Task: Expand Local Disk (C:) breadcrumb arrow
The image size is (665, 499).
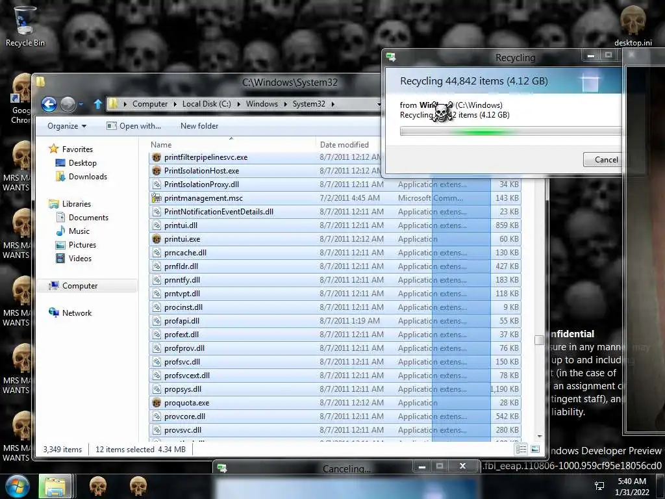Action: (x=239, y=104)
